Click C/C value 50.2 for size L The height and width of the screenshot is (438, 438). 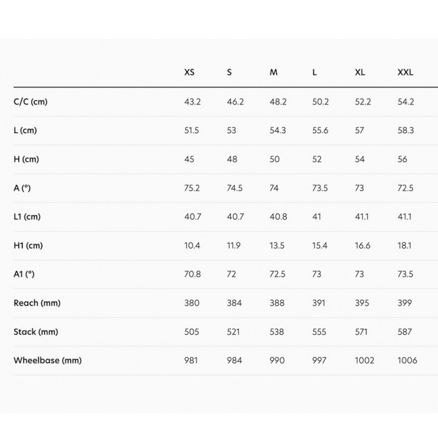(320, 102)
